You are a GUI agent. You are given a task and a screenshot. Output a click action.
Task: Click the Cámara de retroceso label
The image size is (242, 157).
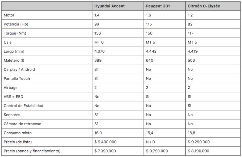22,124
